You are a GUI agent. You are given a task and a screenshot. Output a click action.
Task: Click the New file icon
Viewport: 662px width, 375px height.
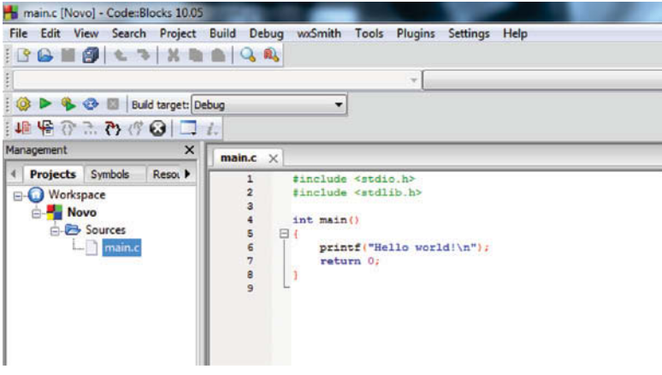[x=21, y=55]
